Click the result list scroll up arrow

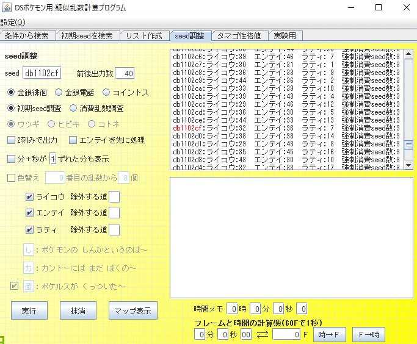pyautogui.click(x=408, y=54)
